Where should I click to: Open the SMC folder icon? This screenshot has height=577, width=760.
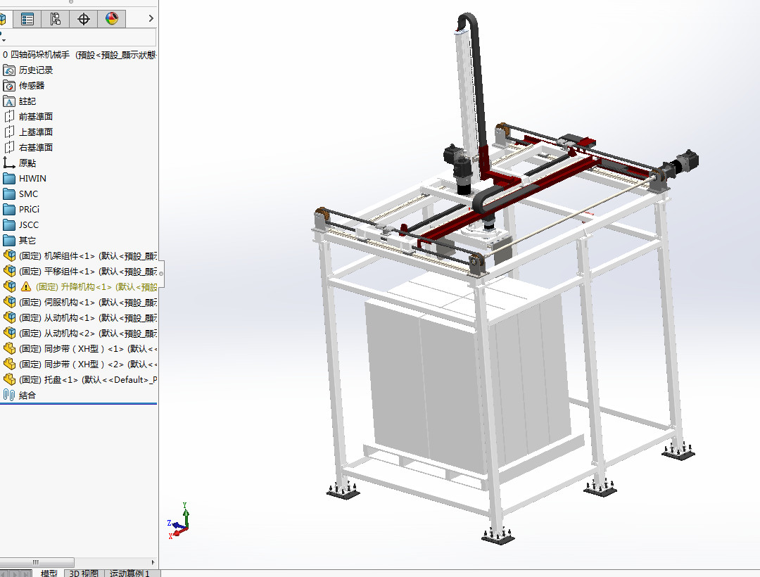[x=8, y=194]
